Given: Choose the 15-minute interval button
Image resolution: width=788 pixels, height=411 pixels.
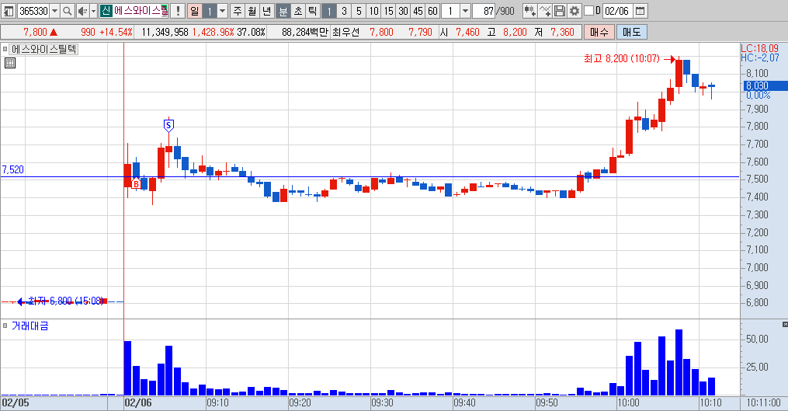Looking at the screenshot, I should tap(388, 11).
